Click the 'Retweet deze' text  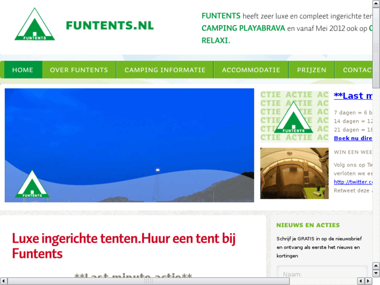tap(353, 190)
